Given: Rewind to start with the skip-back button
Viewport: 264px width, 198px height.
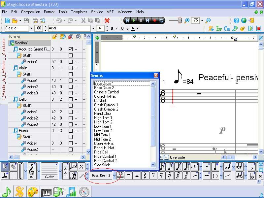Looking at the screenshot, I should 127,20.
